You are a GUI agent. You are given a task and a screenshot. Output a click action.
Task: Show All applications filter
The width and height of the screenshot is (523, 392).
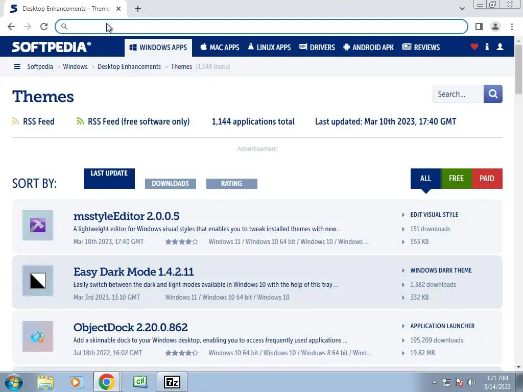425,179
